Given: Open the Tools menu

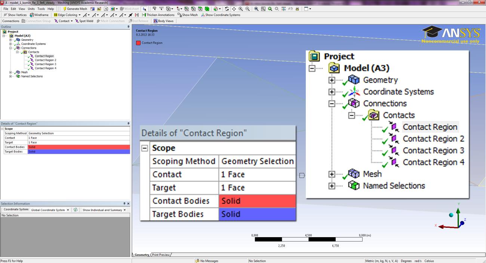Looking at the screenshot, I should 41,9.
